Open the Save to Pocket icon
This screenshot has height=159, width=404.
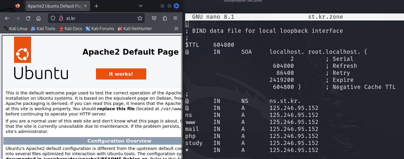(x=154, y=18)
